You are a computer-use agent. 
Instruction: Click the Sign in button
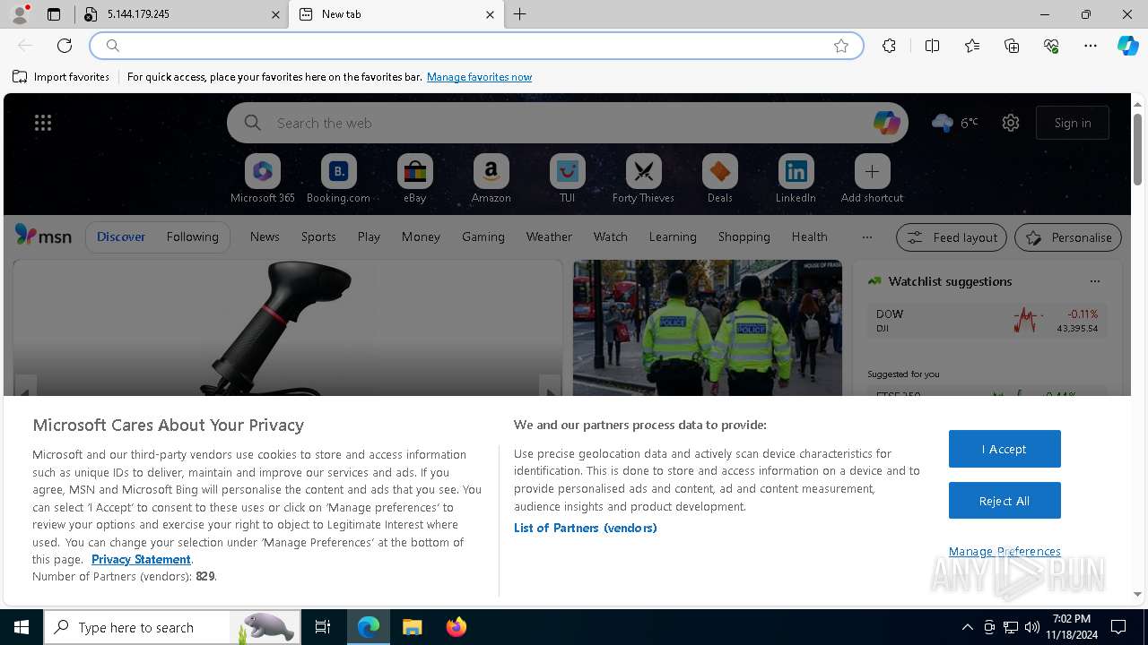click(x=1073, y=123)
